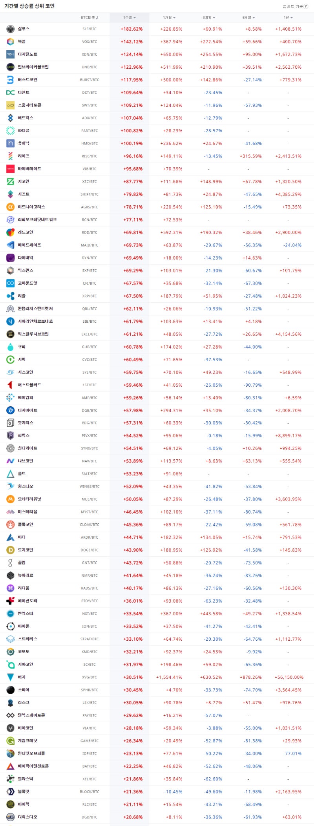This screenshot has height=826, width=314.
Task: Click the PIVX coin icon
Action: (11, 436)
